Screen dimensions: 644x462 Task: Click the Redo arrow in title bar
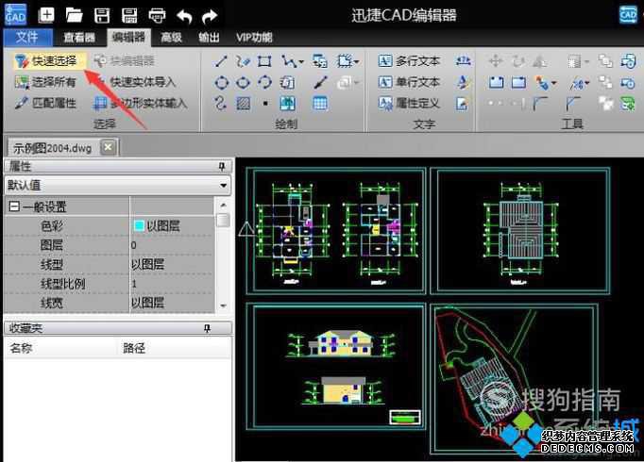(210, 16)
